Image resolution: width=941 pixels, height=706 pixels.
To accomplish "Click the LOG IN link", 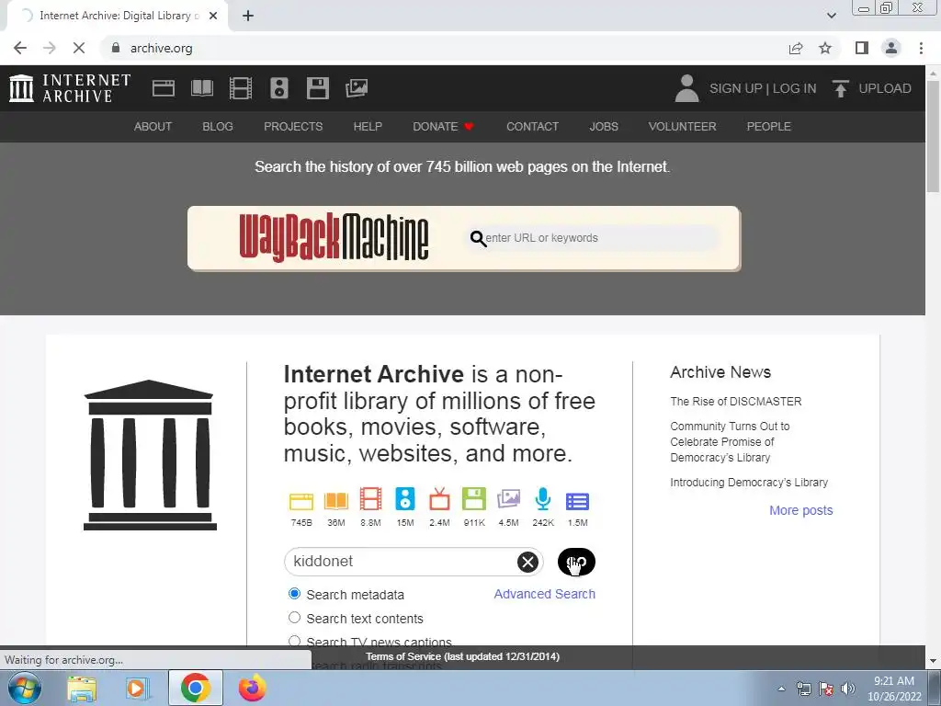I will coord(795,88).
